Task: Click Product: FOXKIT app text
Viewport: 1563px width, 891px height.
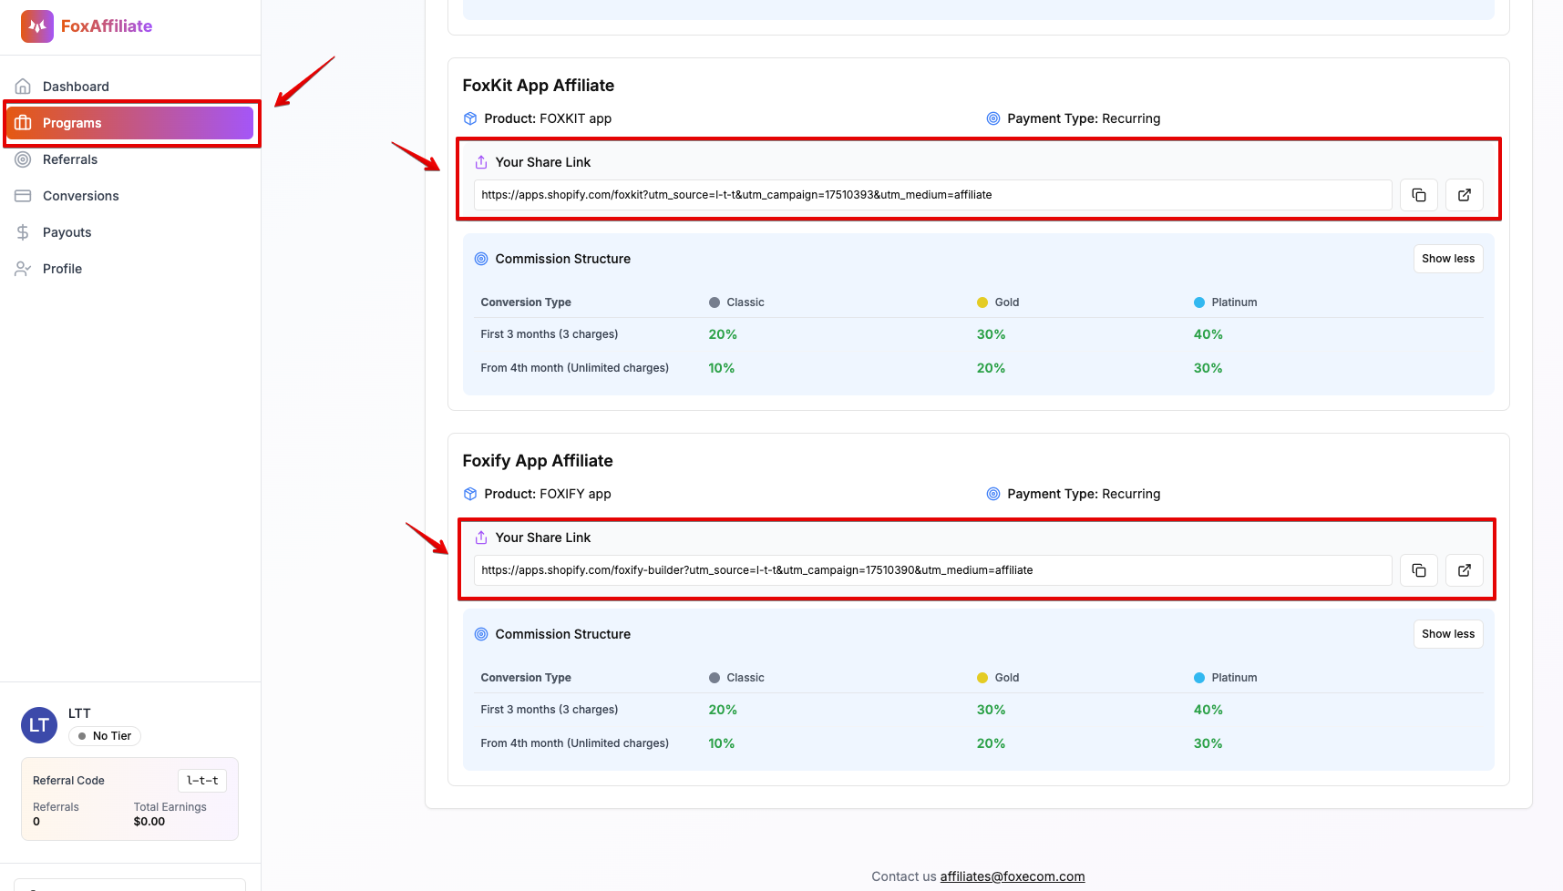Action: (548, 118)
